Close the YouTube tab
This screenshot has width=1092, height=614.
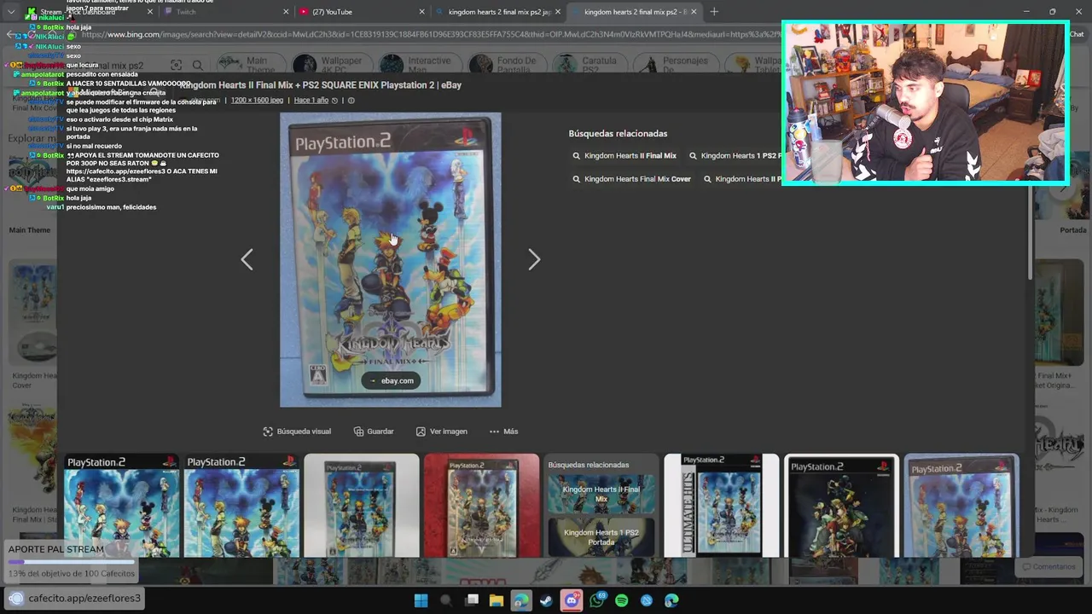pos(421,12)
